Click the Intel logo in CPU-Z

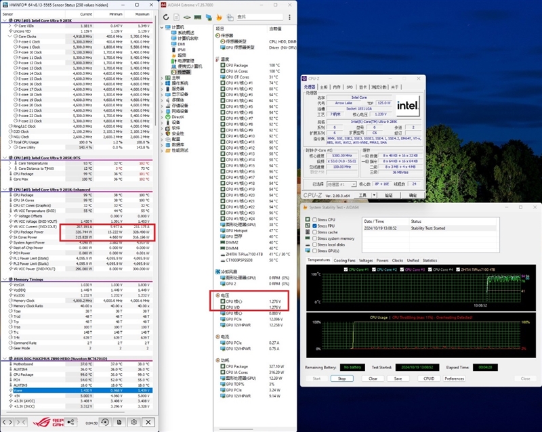click(x=408, y=105)
